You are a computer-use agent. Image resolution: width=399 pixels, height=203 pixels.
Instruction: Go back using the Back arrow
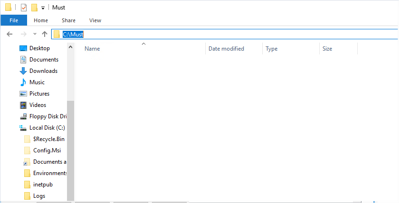coord(9,34)
